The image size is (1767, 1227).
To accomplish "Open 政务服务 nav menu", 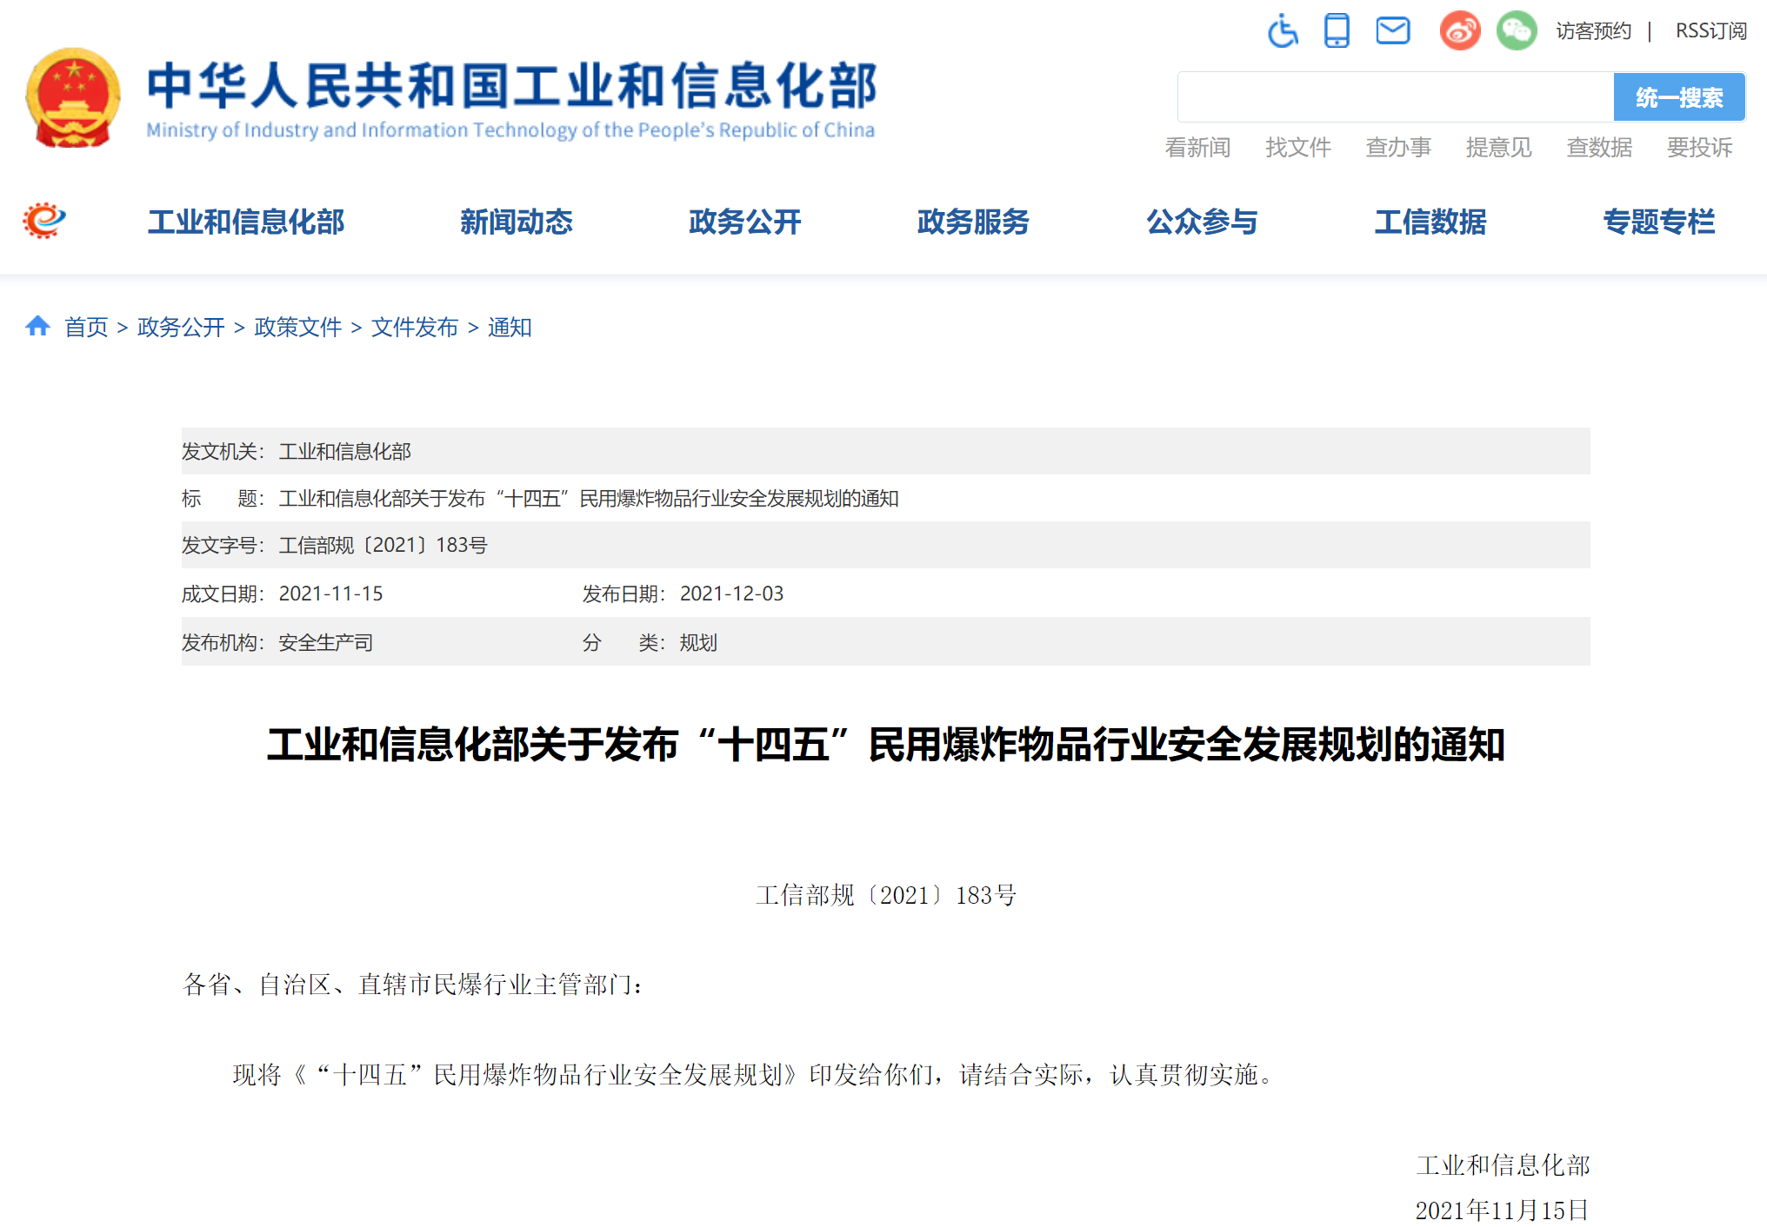I will click(973, 222).
